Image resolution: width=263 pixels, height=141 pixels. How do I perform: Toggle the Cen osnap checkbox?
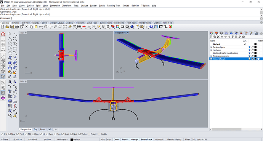pyautogui.click(x=34, y=134)
